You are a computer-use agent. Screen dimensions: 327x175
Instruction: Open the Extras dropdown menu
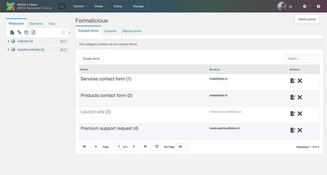tap(120, 6)
